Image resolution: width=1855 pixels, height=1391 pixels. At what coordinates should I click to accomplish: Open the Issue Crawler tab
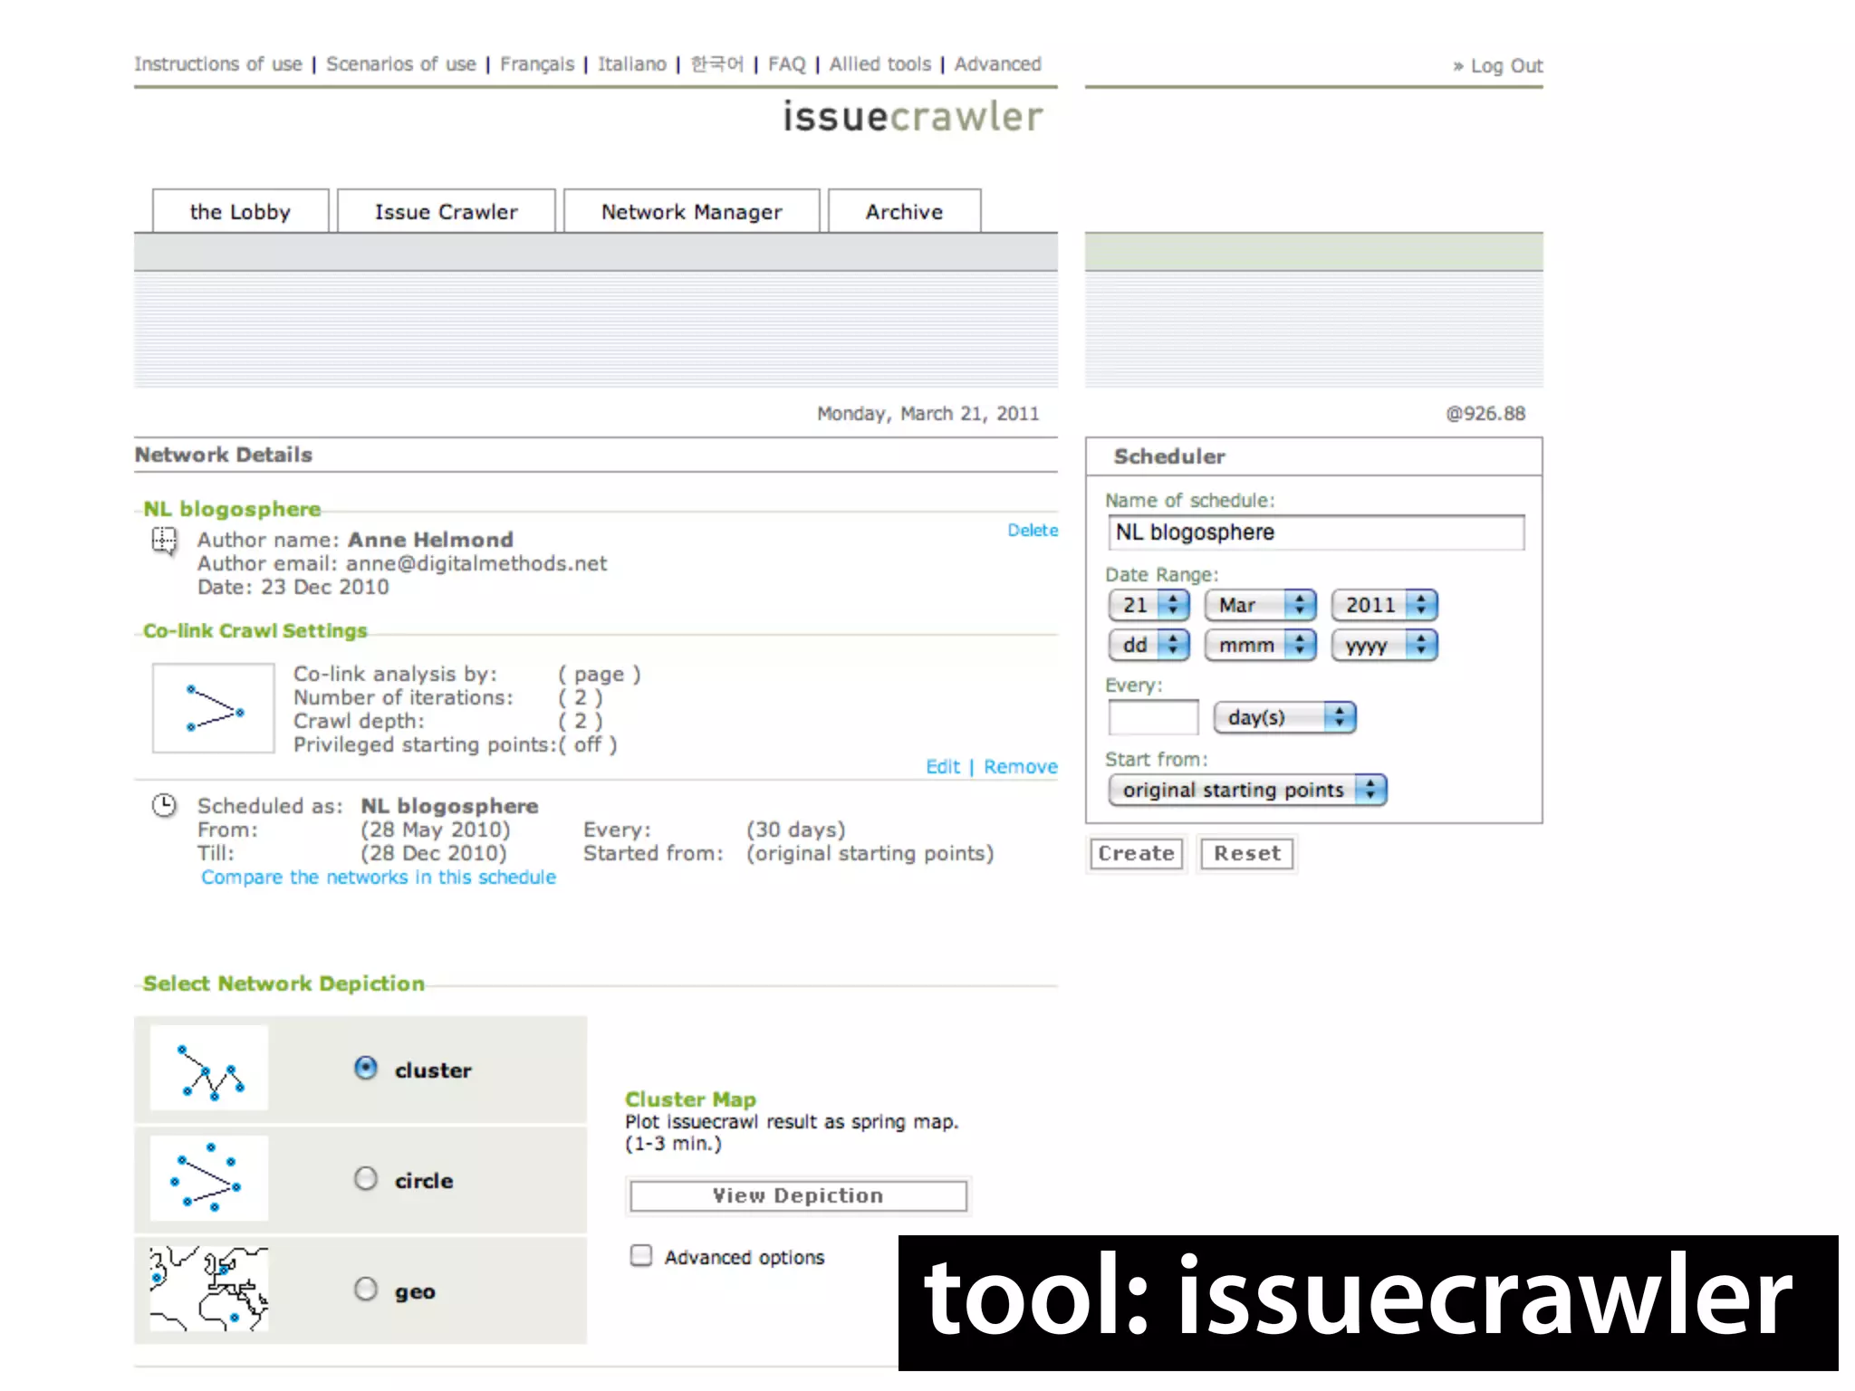pos(447,212)
